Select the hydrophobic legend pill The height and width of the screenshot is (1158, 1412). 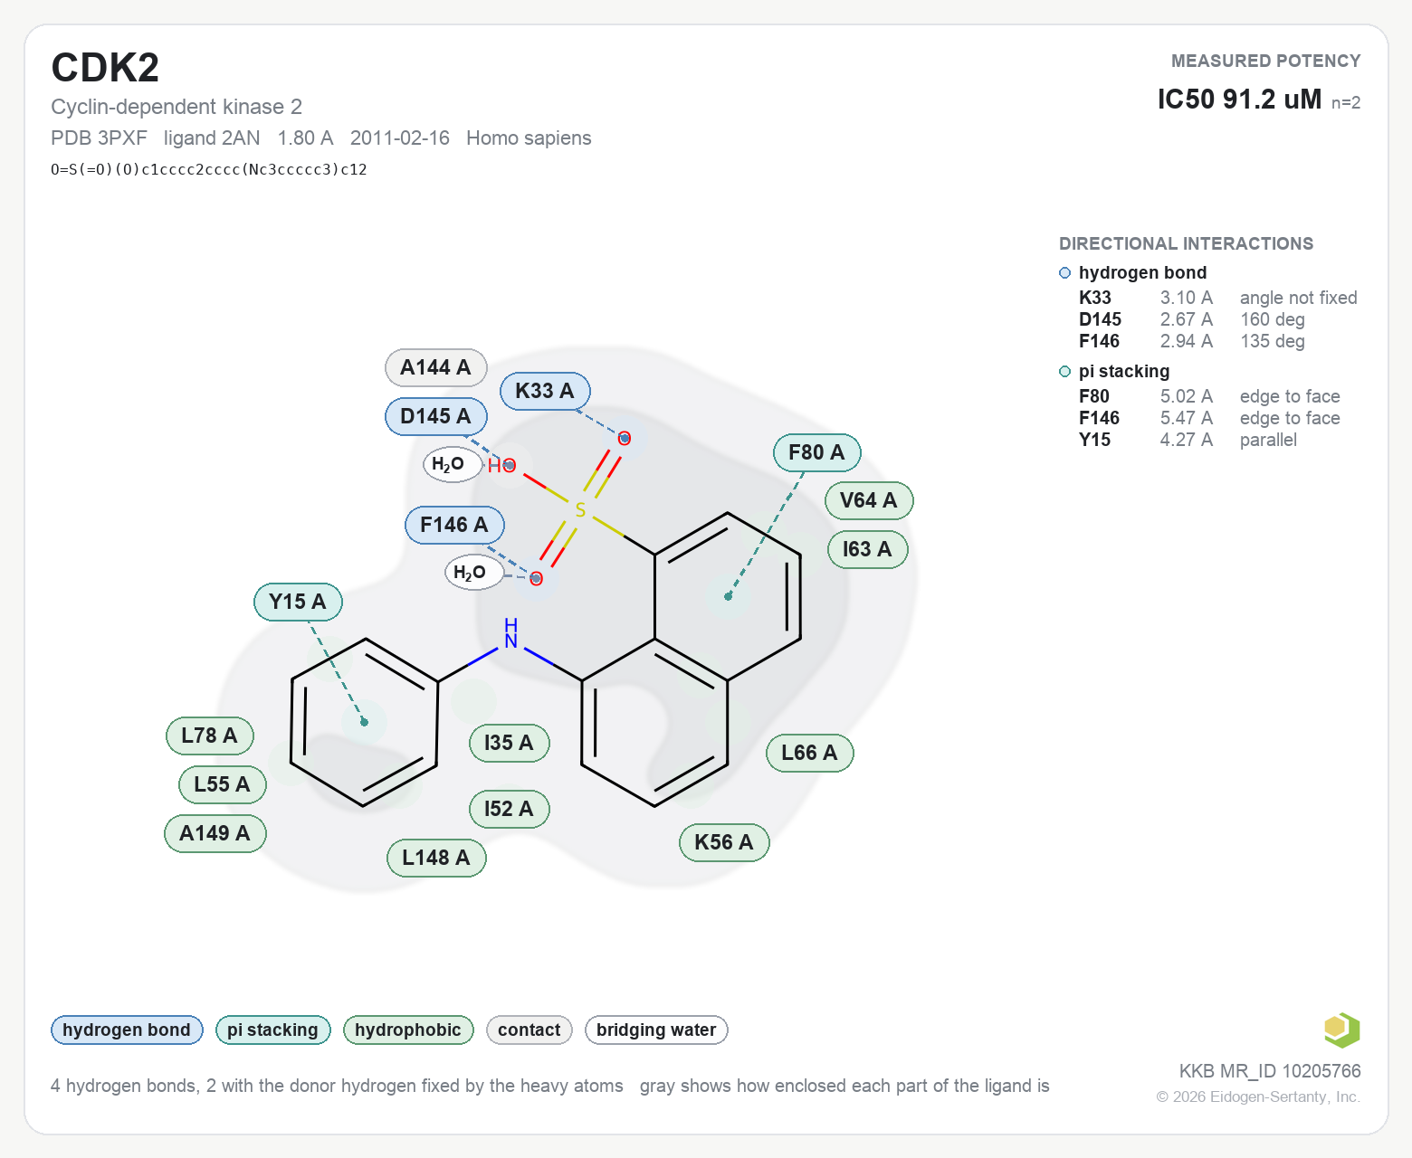tap(408, 1030)
